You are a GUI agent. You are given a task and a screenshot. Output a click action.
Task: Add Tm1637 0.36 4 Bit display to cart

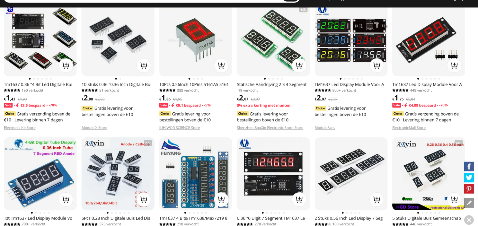(66, 65)
